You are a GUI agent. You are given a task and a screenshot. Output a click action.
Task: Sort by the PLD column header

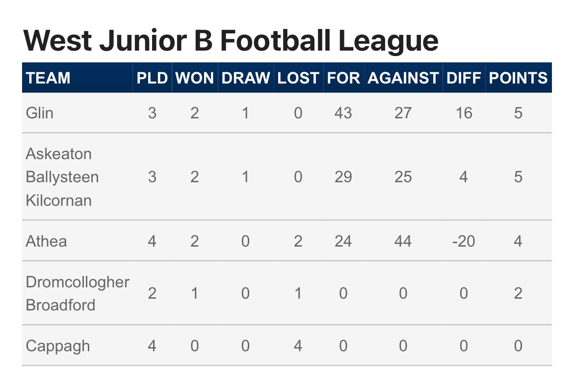coord(152,78)
